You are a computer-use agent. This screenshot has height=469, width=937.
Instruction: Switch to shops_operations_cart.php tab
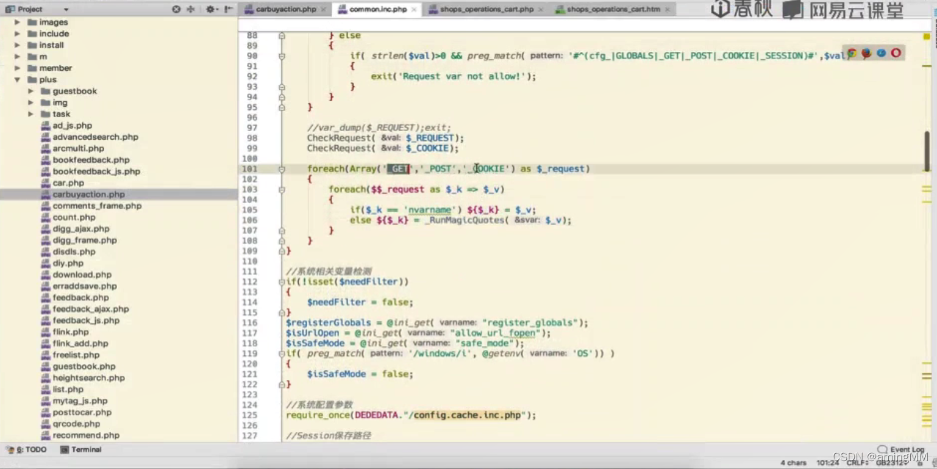(x=486, y=9)
